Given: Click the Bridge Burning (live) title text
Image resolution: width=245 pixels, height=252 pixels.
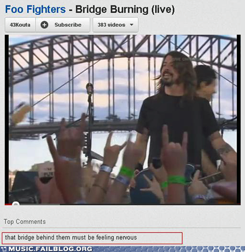Looking at the screenshot, I should click(x=125, y=10).
